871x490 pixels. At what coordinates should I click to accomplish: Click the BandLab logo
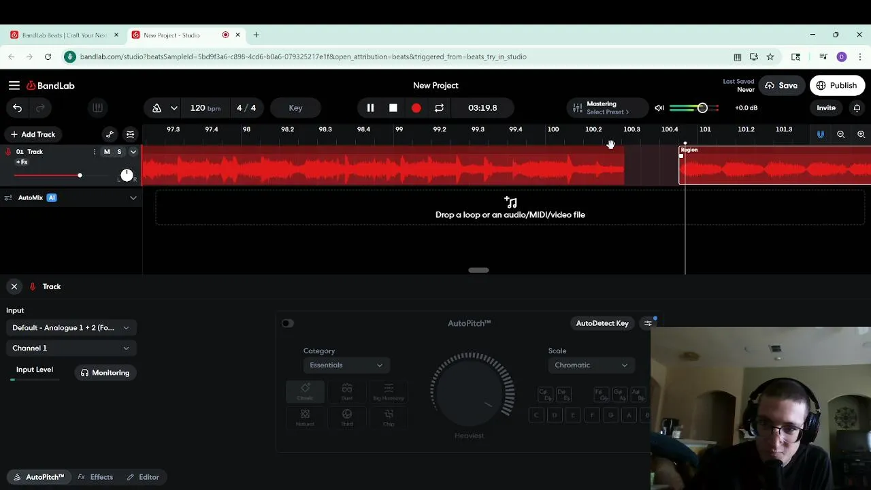tap(50, 86)
